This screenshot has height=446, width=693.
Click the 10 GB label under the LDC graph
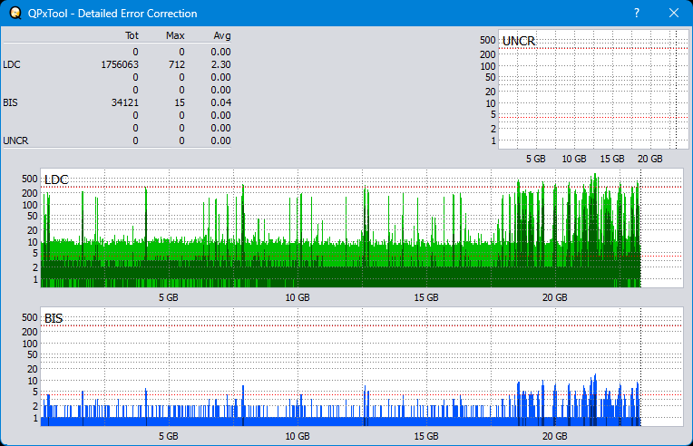point(298,297)
